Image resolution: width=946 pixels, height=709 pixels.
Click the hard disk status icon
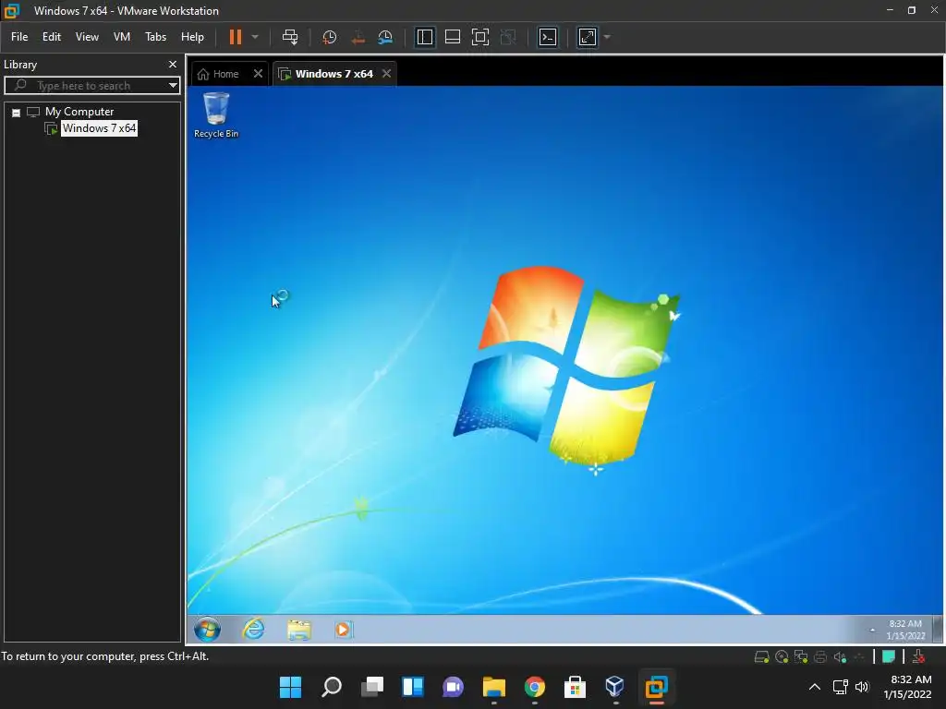761,656
